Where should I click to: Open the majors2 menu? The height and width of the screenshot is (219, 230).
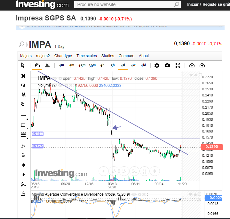43,56
